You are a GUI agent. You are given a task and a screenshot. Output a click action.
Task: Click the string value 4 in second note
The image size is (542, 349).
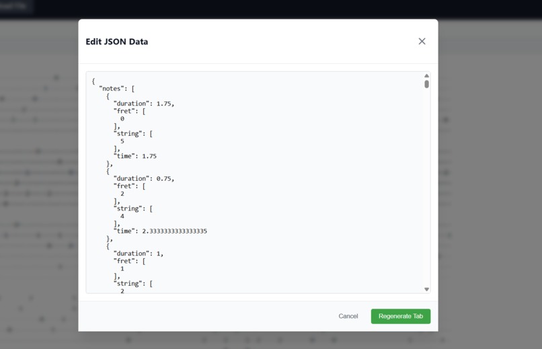[122, 217]
